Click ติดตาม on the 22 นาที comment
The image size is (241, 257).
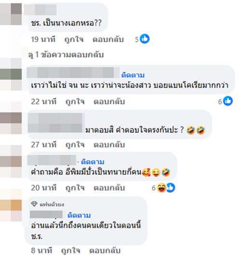point(133,75)
